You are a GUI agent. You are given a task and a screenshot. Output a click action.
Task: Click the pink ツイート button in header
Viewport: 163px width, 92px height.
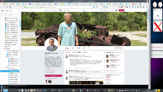121,10
